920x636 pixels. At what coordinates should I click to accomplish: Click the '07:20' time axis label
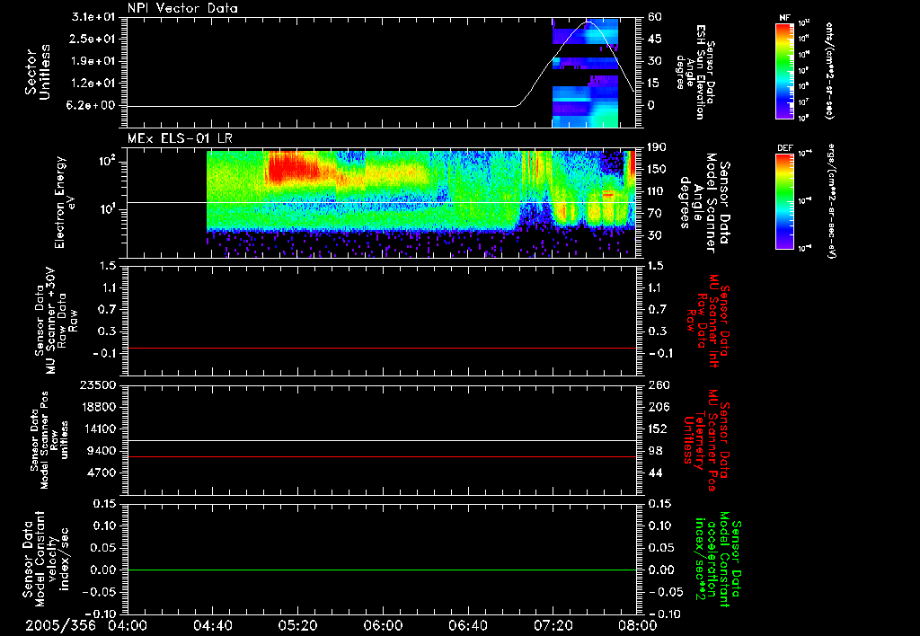553,625
